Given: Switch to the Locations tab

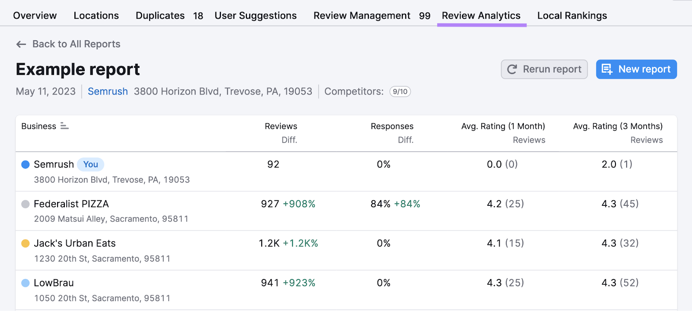Looking at the screenshot, I should (x=96, y=16).
